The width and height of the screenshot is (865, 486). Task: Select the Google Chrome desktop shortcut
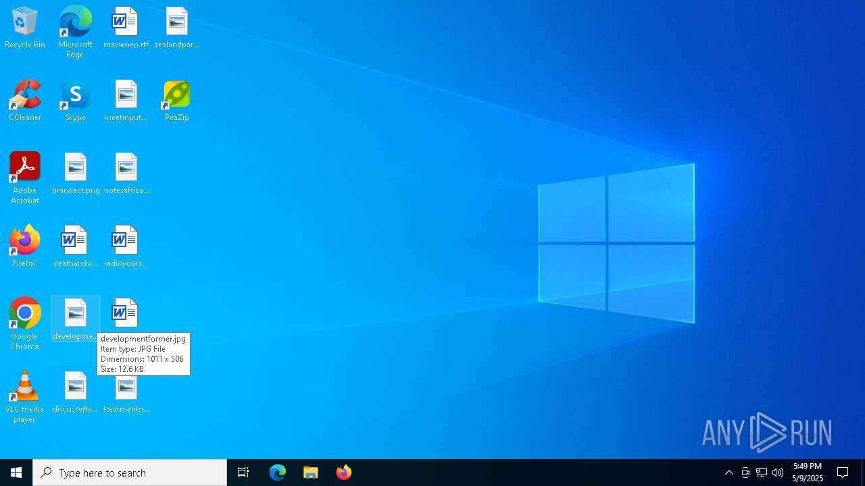click(25, 324)
